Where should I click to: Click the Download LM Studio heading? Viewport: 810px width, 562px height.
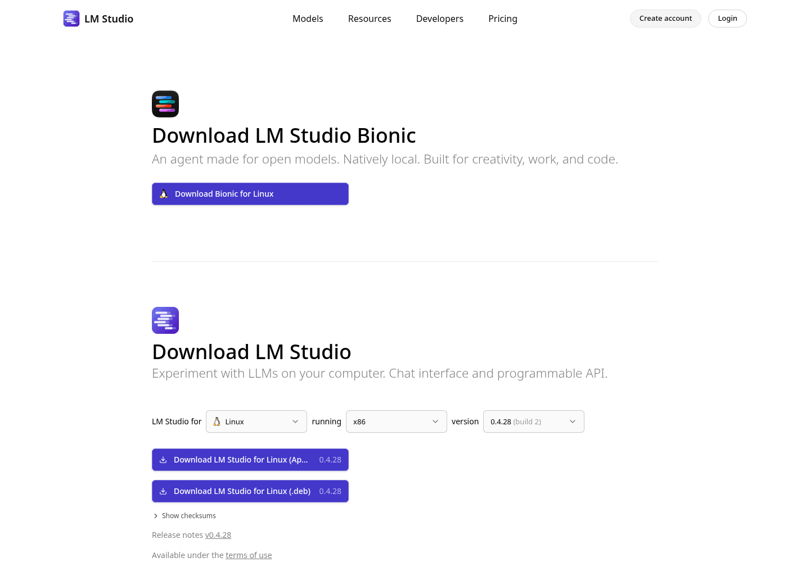[x=251, y=352]
